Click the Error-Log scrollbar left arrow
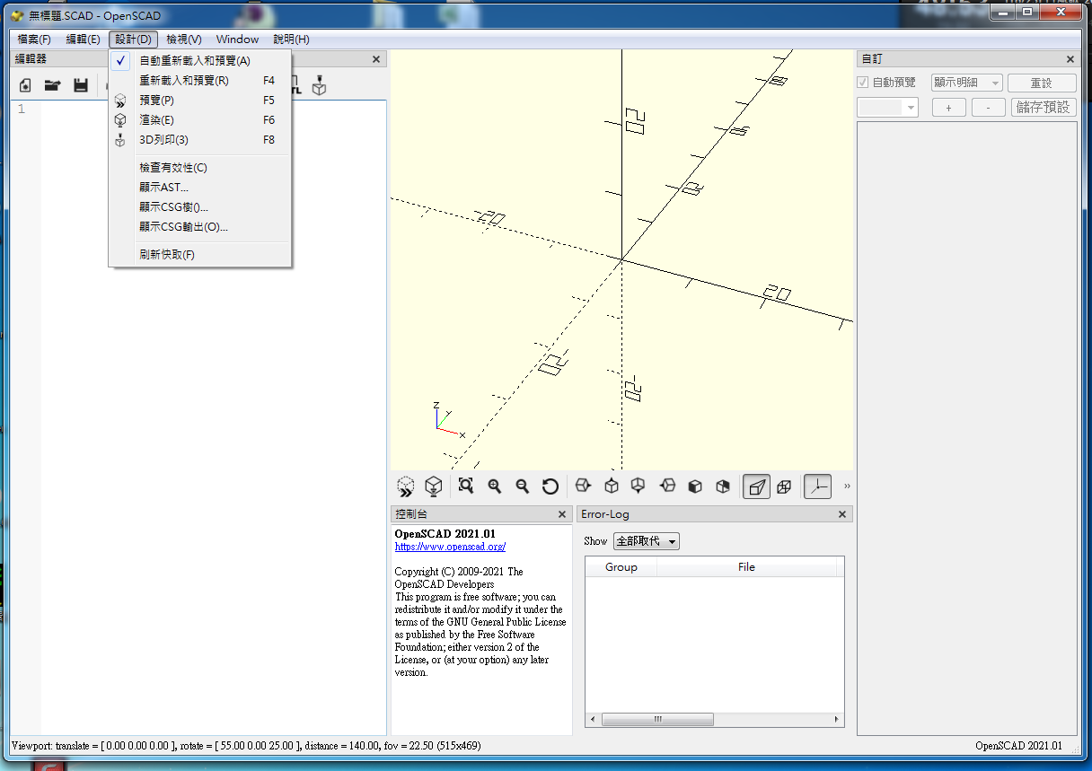Screen dimensions: 1092x771 [x=592, y=720]
